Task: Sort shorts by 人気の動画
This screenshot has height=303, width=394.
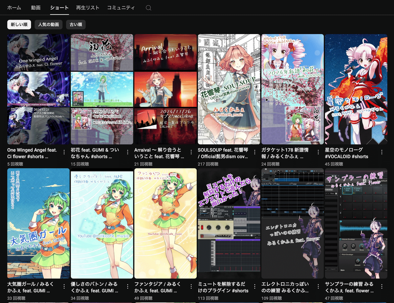Action: (48, 25)
